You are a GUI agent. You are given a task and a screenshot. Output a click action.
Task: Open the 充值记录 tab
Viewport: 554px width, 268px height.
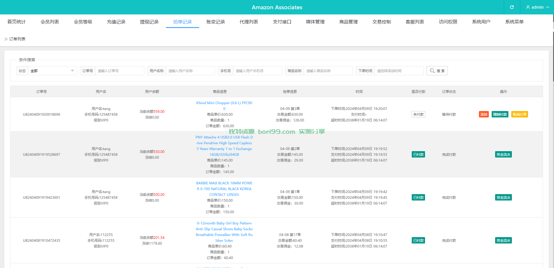tap(116, 22)
